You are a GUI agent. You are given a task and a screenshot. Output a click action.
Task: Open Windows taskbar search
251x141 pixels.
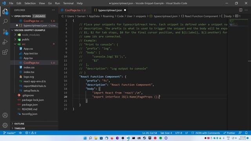point(91,138)
